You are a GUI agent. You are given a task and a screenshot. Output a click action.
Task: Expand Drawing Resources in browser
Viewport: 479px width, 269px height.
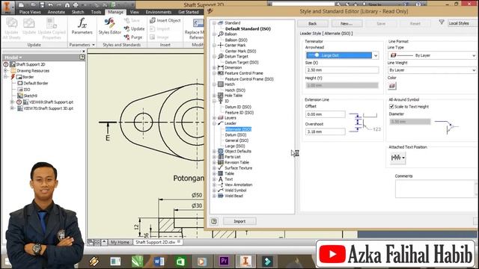click(5, 70)
